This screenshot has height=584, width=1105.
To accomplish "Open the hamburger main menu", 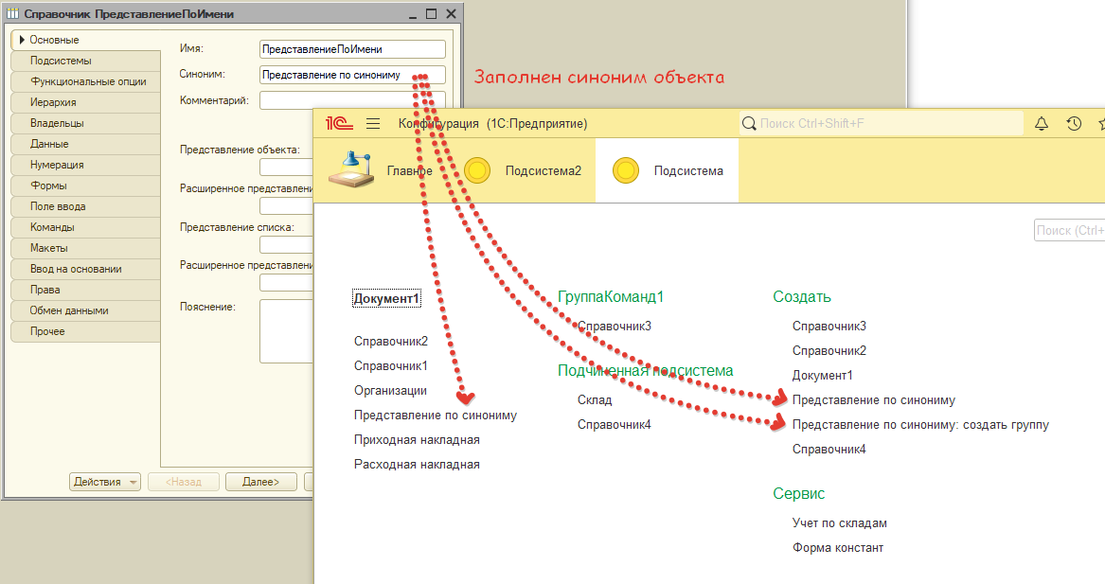I will [373, 123].
